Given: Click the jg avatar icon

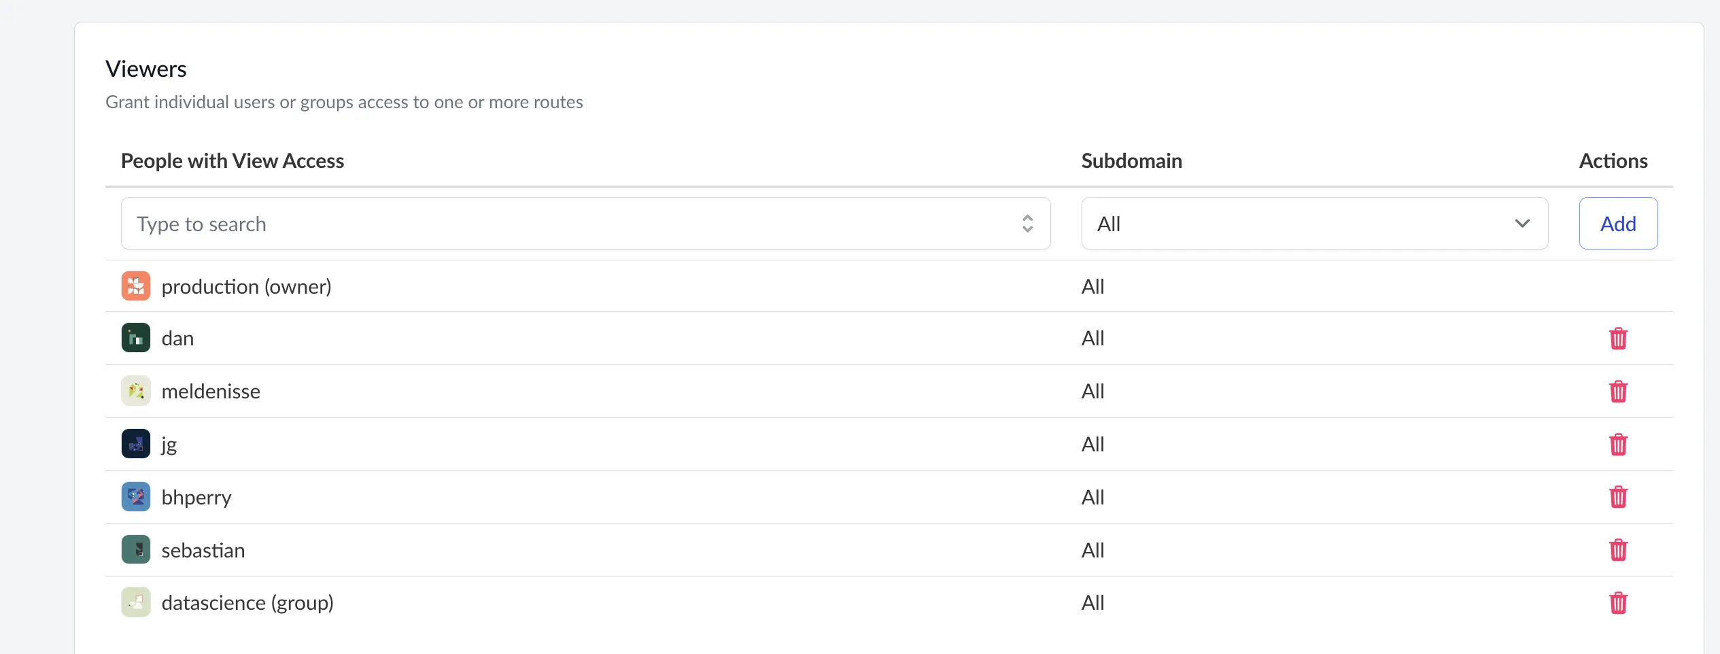Looking at the screenshot, I should pos(136,444).
